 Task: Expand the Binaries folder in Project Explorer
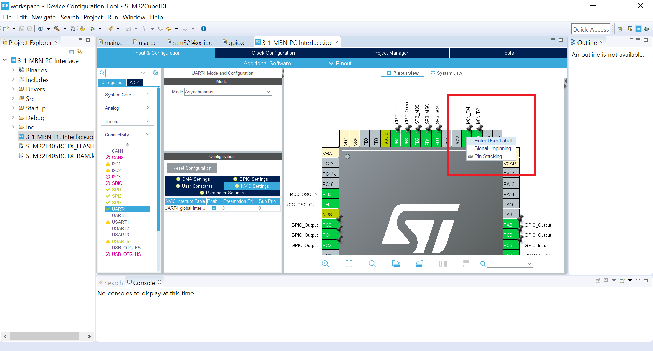[13, 70]
